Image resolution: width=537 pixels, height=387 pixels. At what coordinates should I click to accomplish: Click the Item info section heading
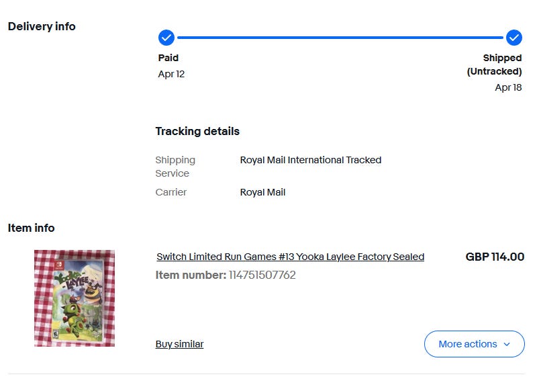pos(31,228)
